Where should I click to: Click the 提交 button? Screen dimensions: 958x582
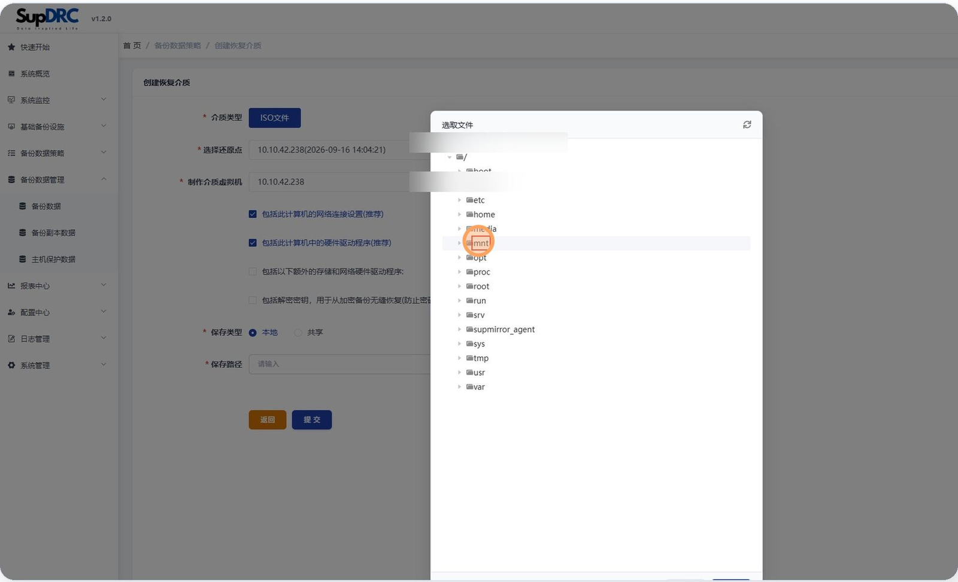tap(312, 420)
